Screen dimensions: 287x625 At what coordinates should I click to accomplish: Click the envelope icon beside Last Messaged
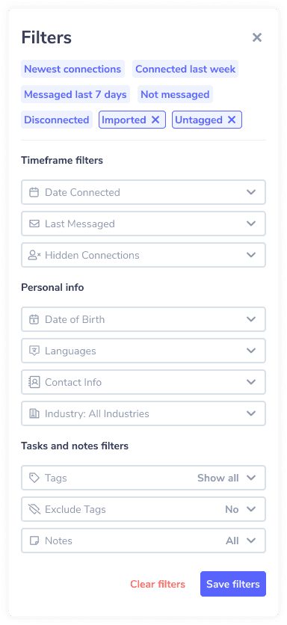click(34, 224)
